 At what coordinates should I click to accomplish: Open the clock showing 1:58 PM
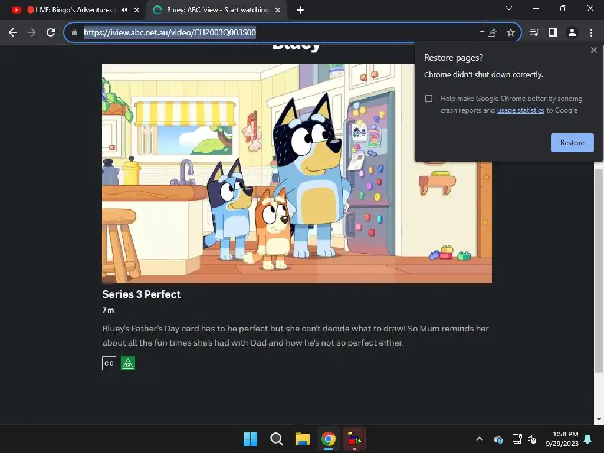point(562,439)
